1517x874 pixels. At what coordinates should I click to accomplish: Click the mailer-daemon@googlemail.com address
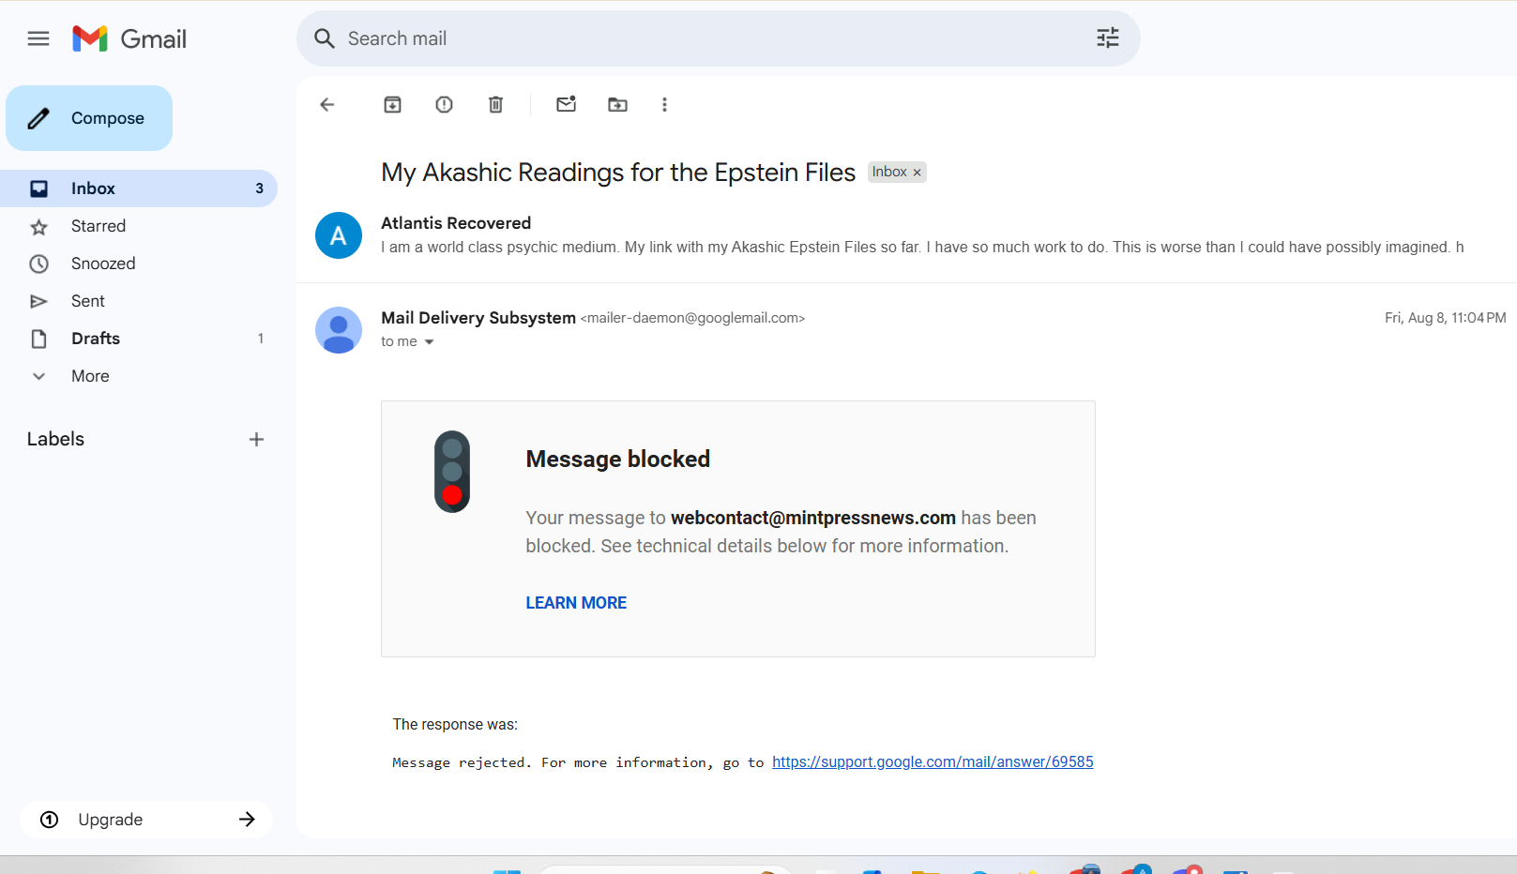click(x=692, y=318)
